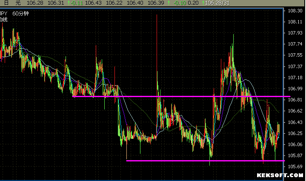Click the 60分钟 timeframe label on chart
This screenshot has height=181, width=306.
pos(21,14)
